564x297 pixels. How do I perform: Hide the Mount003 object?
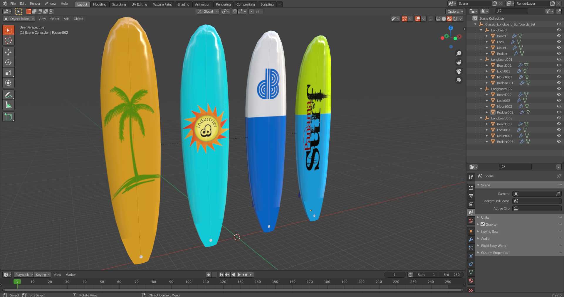[559, 136]
